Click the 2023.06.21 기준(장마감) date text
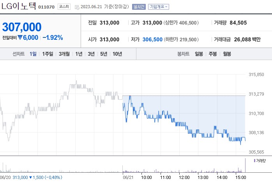Screen dimensions: 272x184 tap(105, 7)
